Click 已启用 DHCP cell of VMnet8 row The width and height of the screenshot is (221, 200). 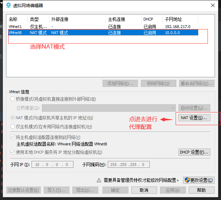[150, 33]
